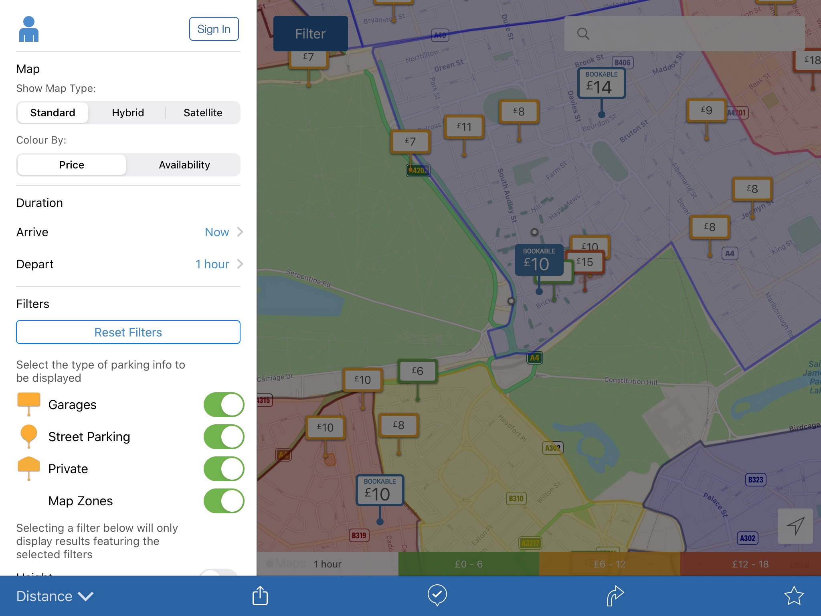821x616 pixels.
Task: Tap the £11 garage map pin
Action: point(464,127)
